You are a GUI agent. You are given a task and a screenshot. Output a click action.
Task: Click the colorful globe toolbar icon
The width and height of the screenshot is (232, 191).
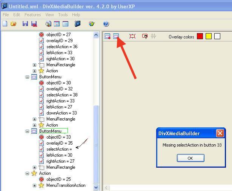[92, 24]
